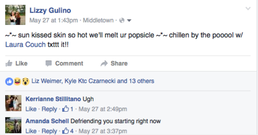The width and height of the screenshot is (258, 135).
Task: Open the tagged Laura Couch profile link
Action: point(25,45)
